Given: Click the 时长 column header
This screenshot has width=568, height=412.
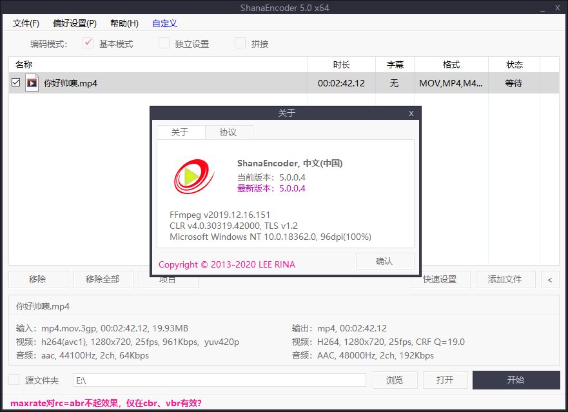Looking at the screenshot, I should (342, 64).
